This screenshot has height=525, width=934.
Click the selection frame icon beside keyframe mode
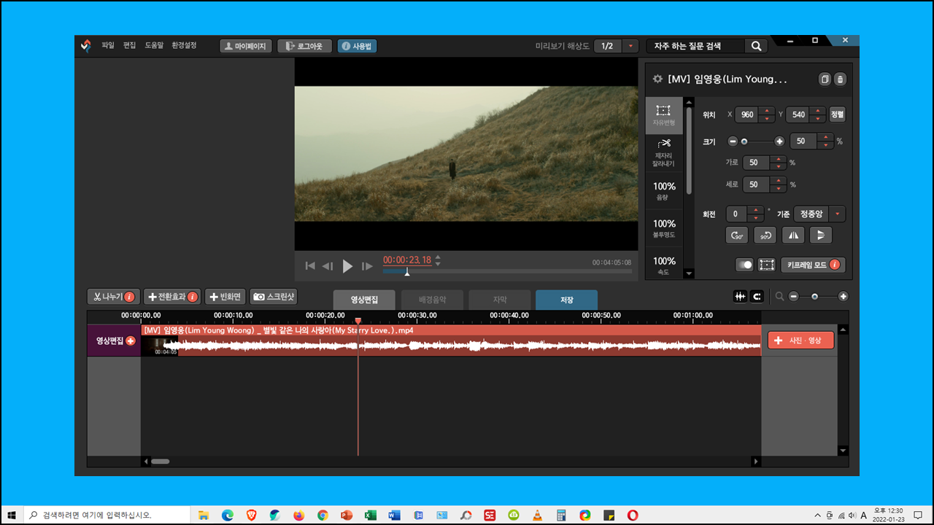(x=766, y=265)
